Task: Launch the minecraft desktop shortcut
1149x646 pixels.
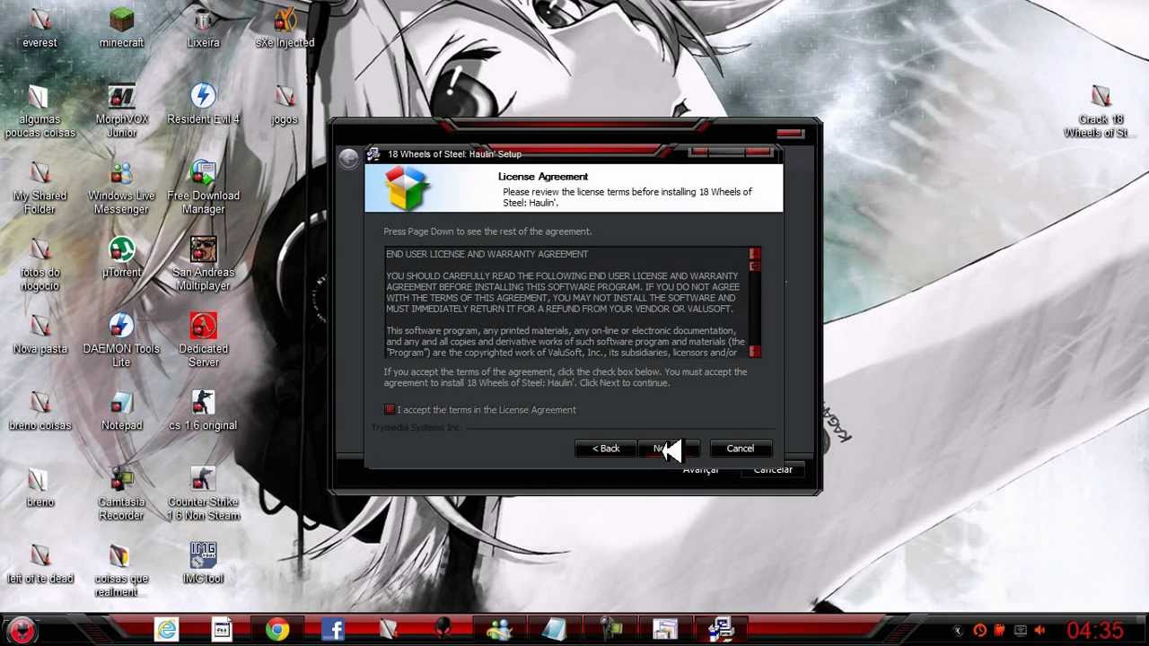Action: click(121, 27)
